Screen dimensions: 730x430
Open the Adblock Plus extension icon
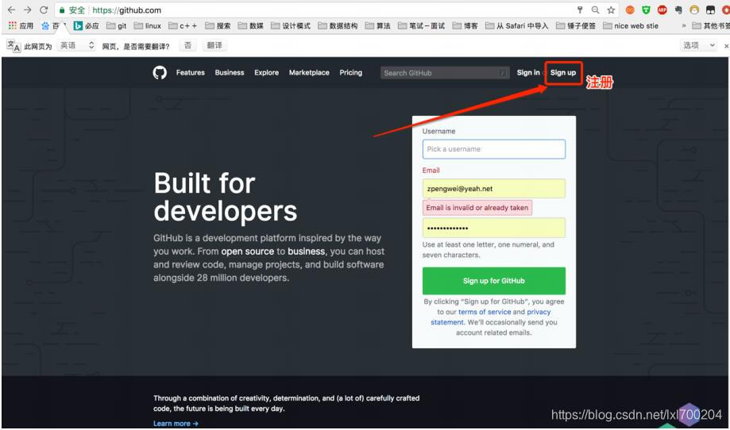(x=662, y=10)
